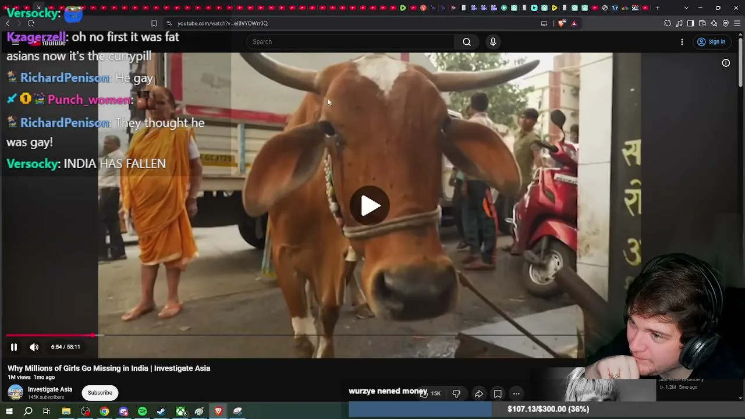This screenshot has height=419, width=745.
Task: Cast the page with the address bar screen icon
Action: pyautogui.click(x=544, y=23)
